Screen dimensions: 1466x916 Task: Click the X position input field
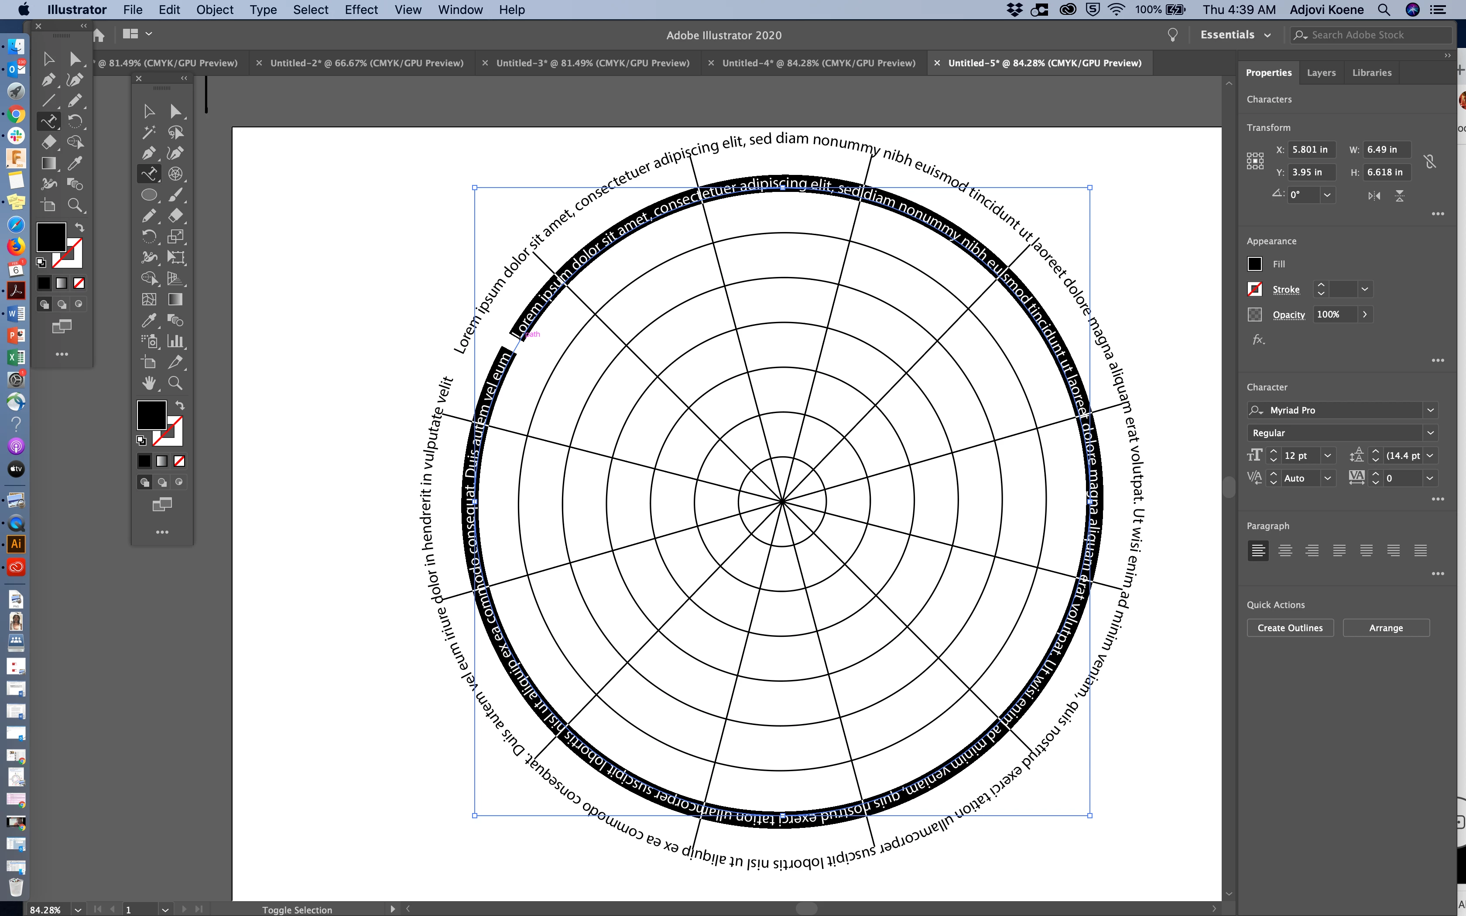[x=1310, y=150]
